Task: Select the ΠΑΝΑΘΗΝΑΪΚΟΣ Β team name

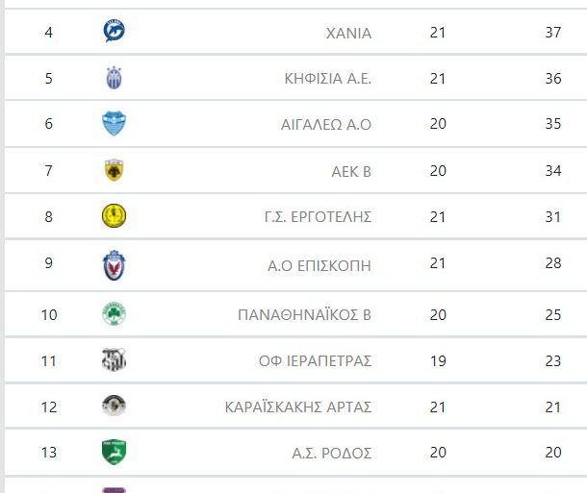Action: tap(304, 314)
